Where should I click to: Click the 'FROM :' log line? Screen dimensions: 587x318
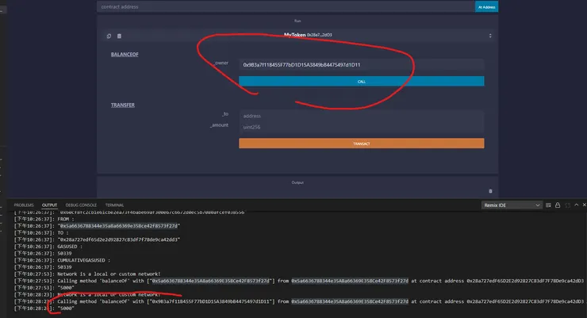pyautogui.click(x=66, y=219)
